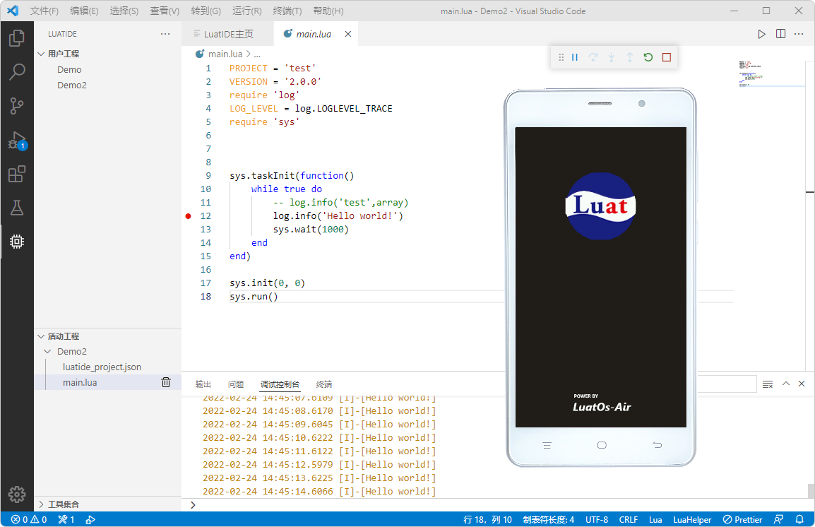Open the 终端(T) menu
This screenshot has width=815, height=527.
click(x=287, y=11)
